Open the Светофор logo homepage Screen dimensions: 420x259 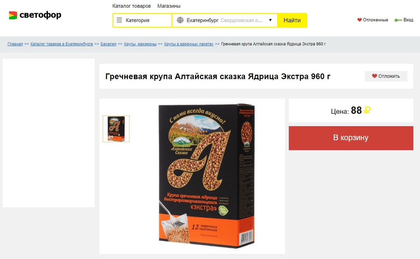35,15
